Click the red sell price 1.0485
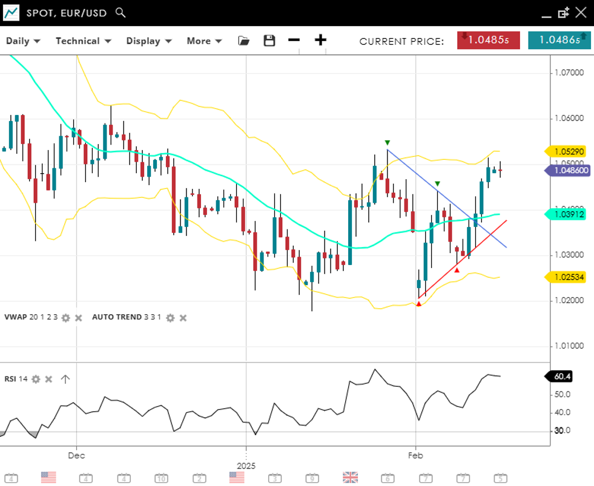Viewport: 594px width, 486px height. point(489,41)
